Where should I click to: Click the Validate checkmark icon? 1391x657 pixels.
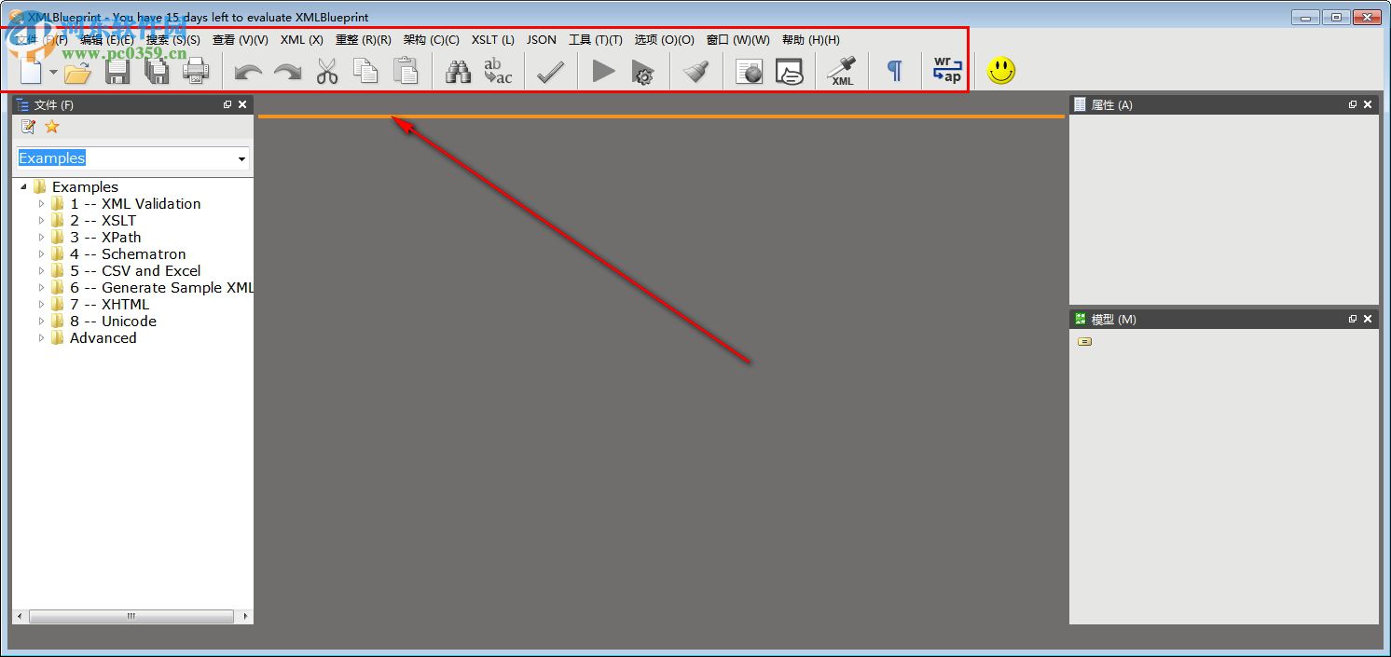pyautogui.click(x=550, y=72)
